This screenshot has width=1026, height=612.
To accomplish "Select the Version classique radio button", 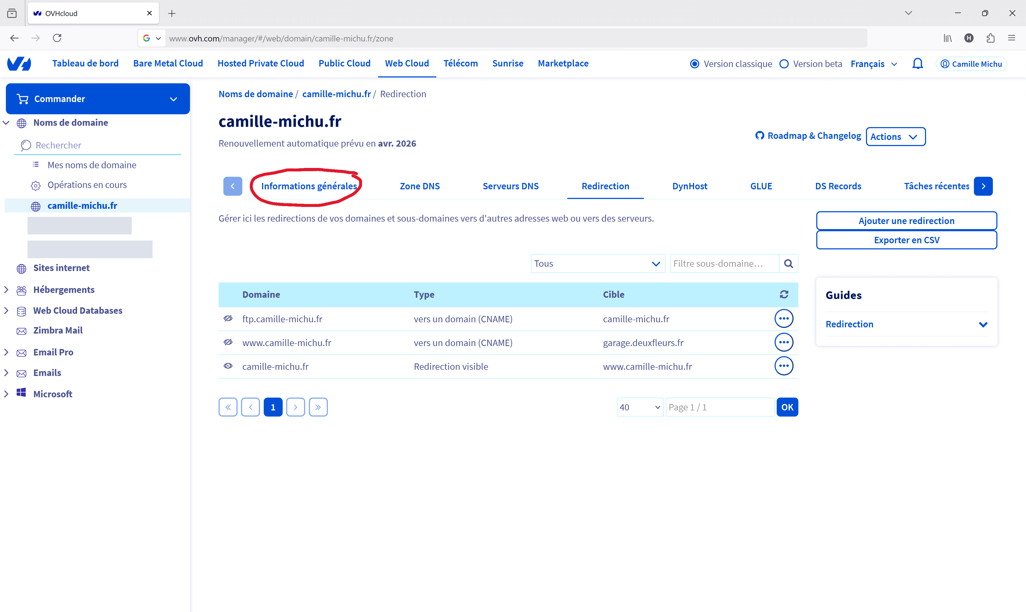I will [x=695, y=64].
